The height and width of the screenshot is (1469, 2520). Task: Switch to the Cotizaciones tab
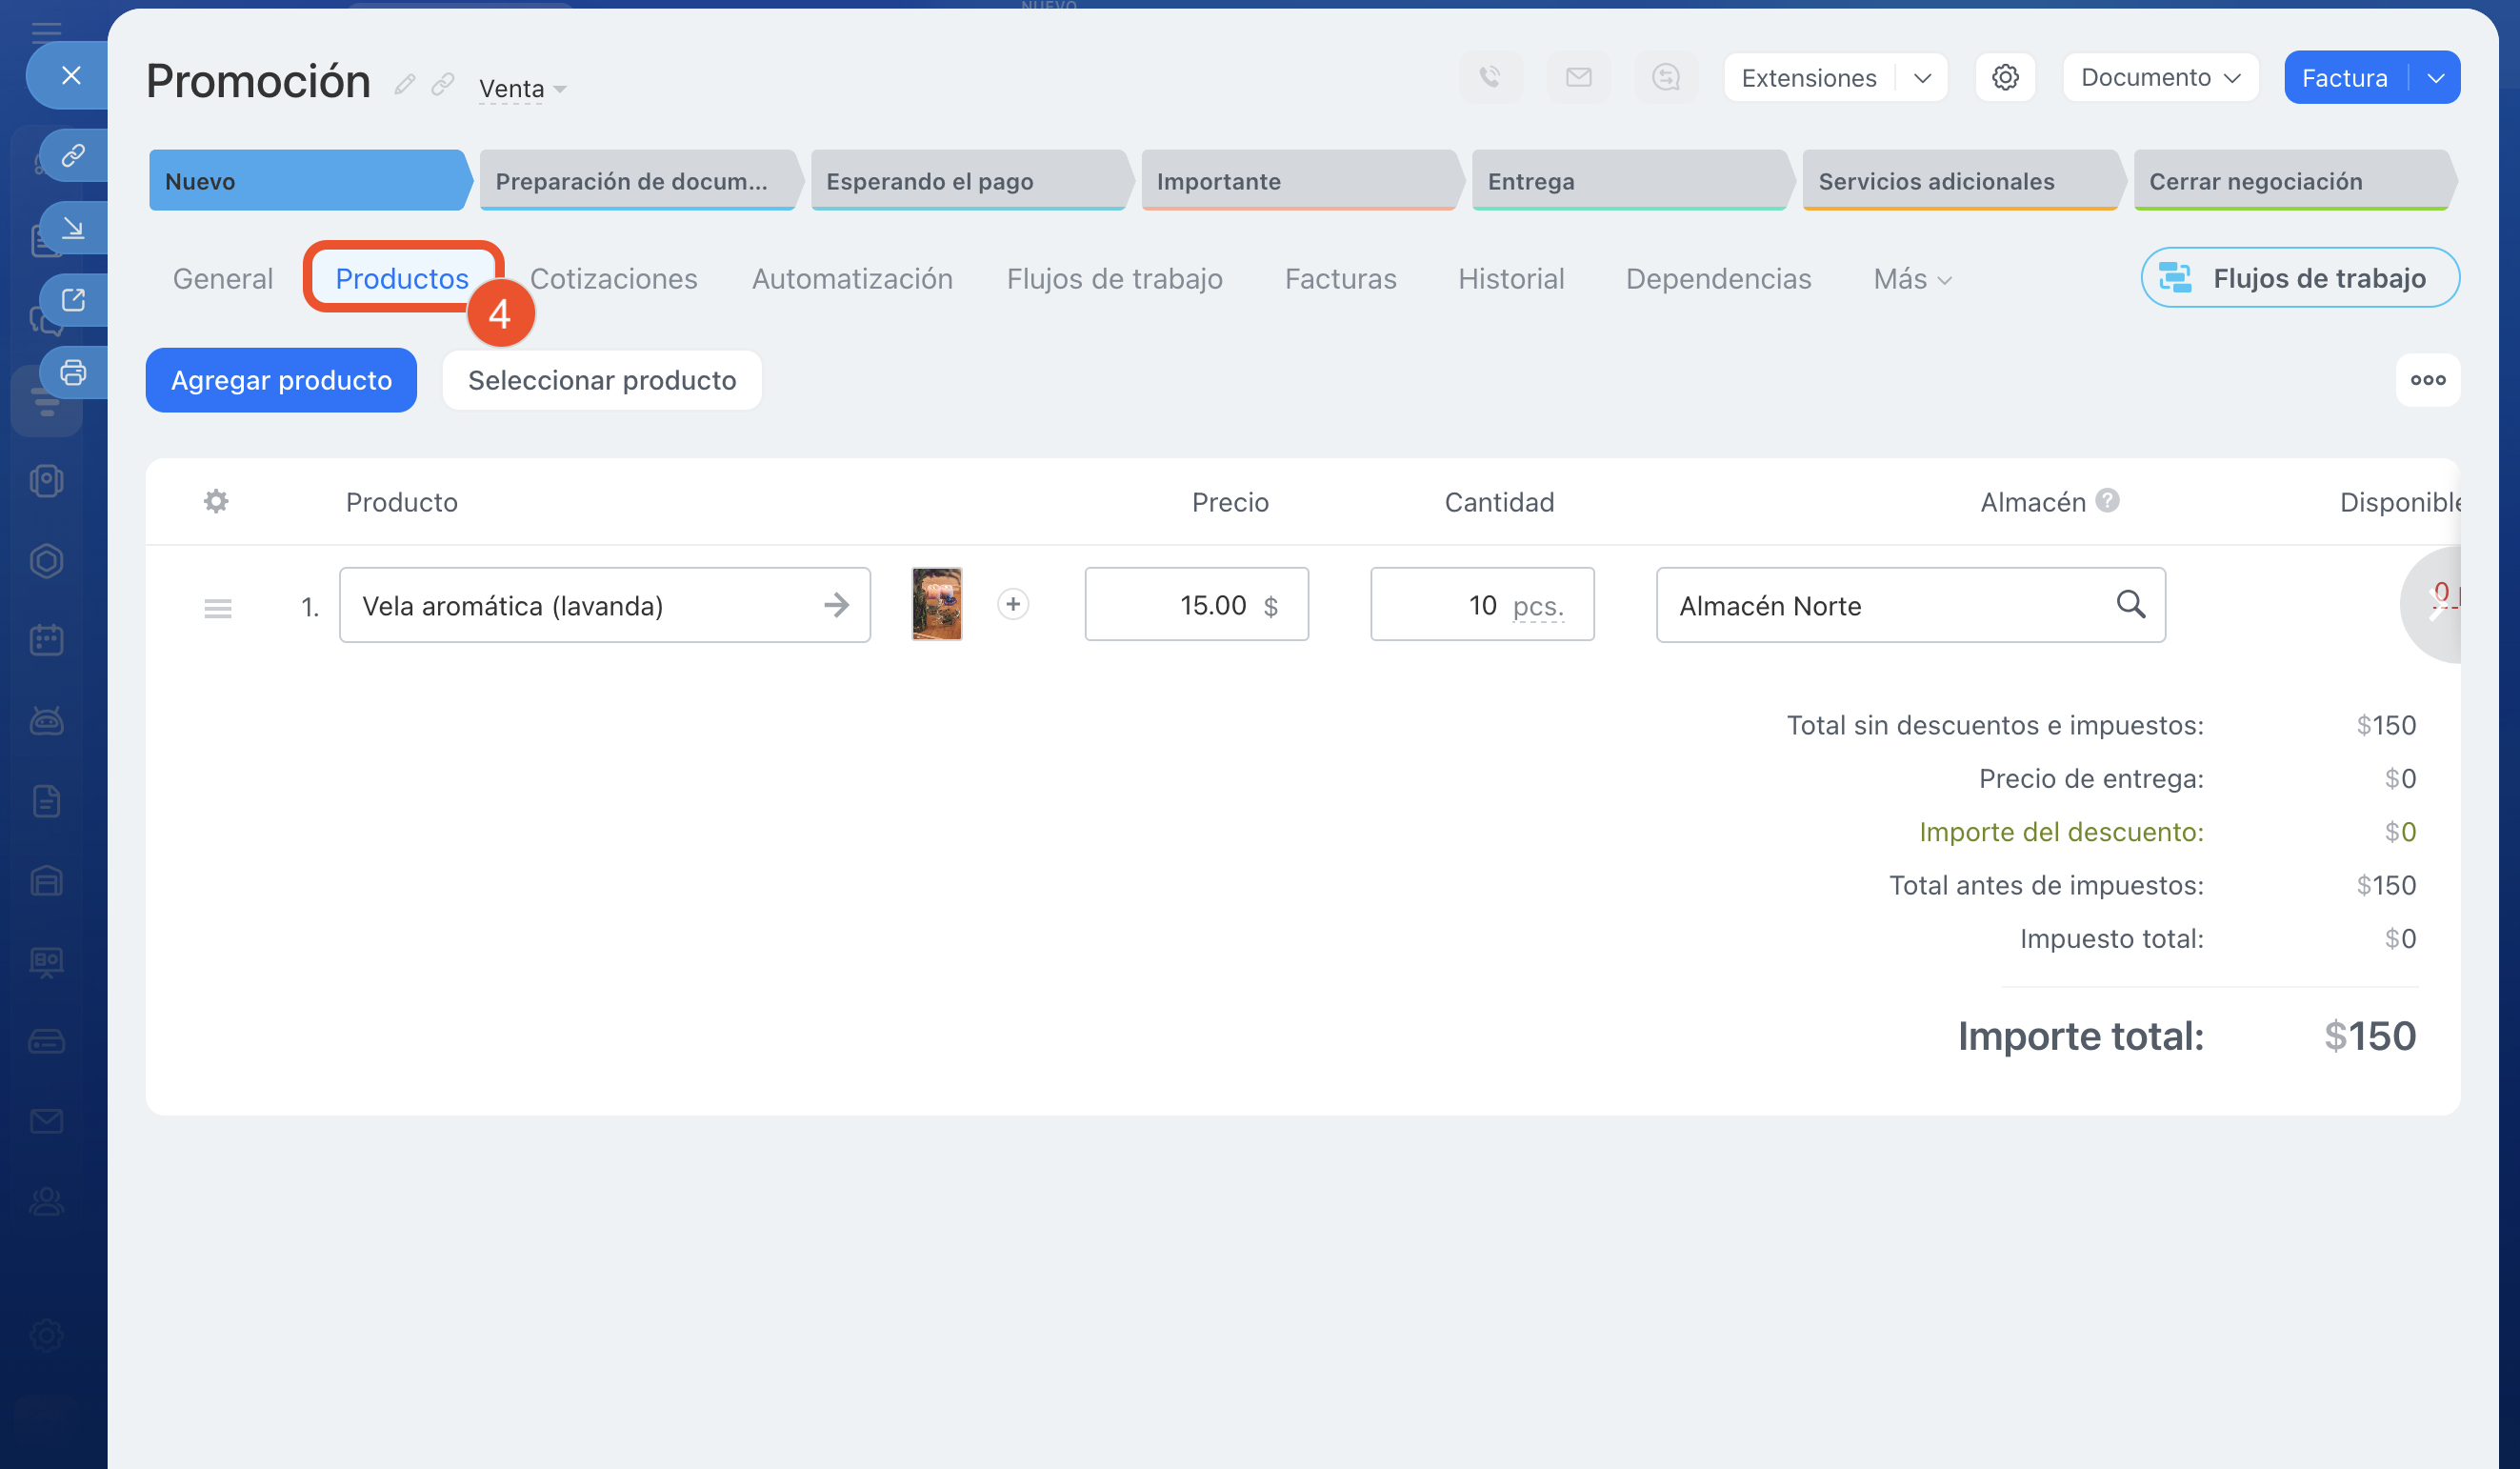[x=613, y=279]
